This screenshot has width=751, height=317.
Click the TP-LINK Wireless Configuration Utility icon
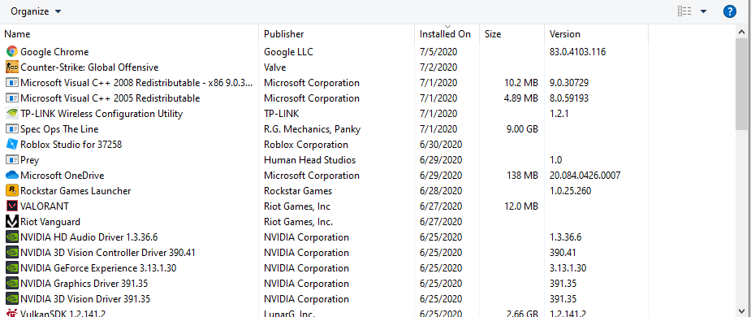12,114
